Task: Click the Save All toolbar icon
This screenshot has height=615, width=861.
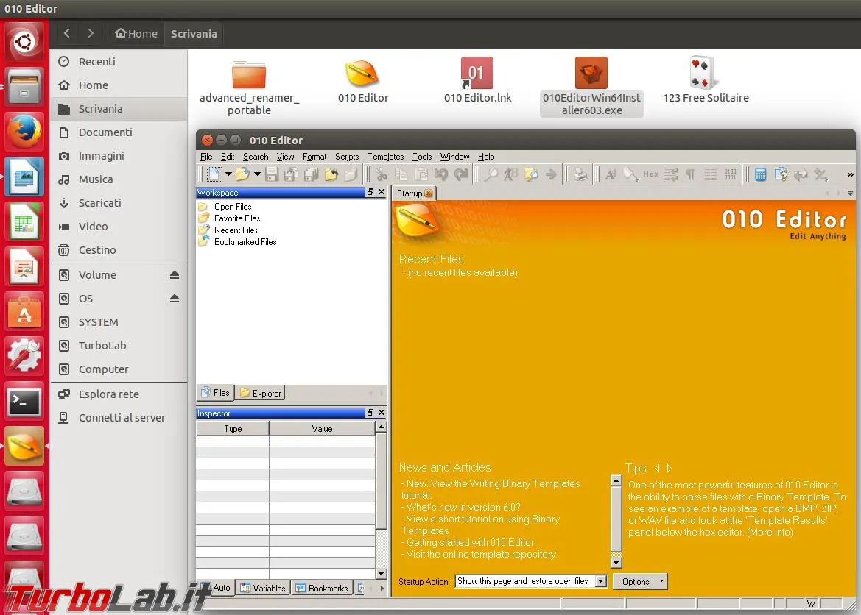Action: coord(312,174)
